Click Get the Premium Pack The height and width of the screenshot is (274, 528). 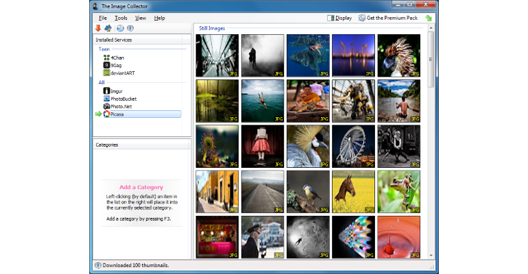(389, 18)
